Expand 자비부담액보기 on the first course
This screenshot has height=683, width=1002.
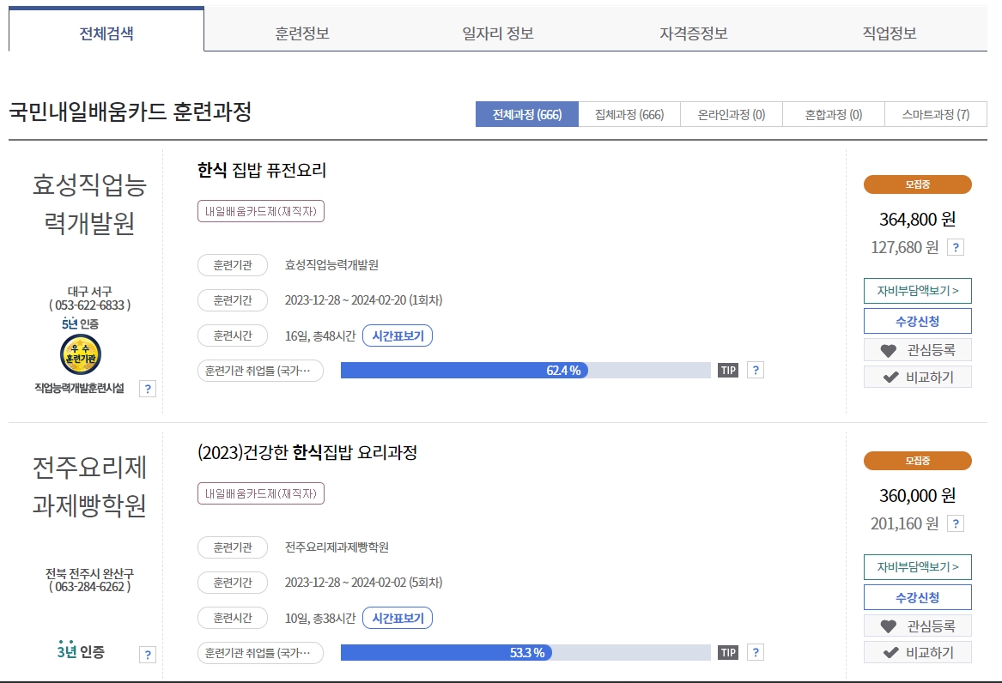pos(917,291)
